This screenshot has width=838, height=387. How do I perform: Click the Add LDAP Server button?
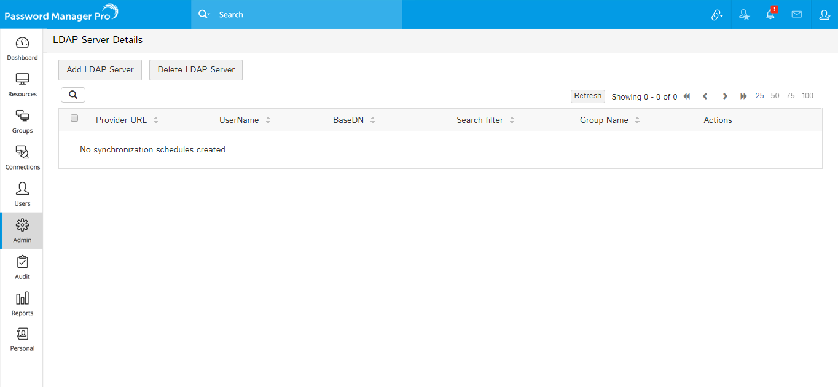tap(100, 70)
